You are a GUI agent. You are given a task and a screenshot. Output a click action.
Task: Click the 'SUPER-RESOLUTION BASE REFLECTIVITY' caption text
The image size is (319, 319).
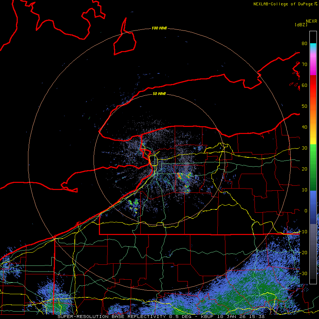[x=111, y=317]
